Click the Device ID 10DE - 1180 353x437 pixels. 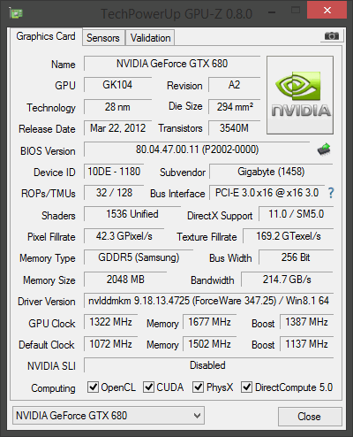114,172
